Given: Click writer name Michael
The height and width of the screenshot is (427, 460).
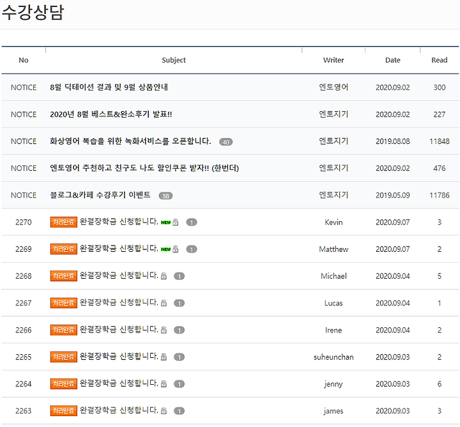Looking at the screenshot, I should [333, 276].
